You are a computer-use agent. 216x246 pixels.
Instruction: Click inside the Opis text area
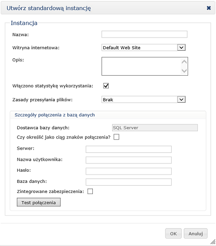141,66
